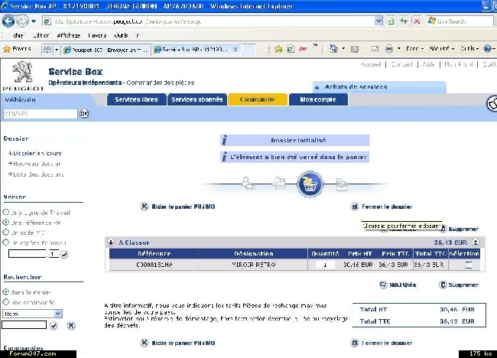
Task: Open the Page toolbar menu
Action: (x=414, y=48)
